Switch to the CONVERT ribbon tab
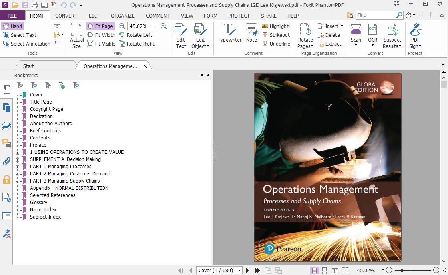The image size is (448, 275). point(66,16)
